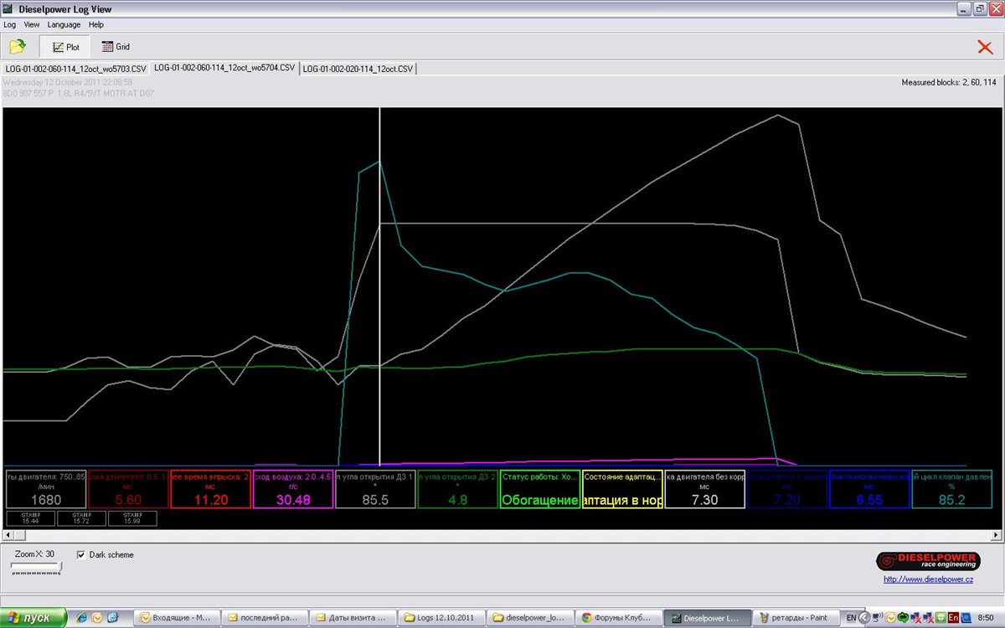The width and height of the screenshot is (1005, 628).
Task: Minimize the Dieselpower Log View window
Action: pos(963,8)
